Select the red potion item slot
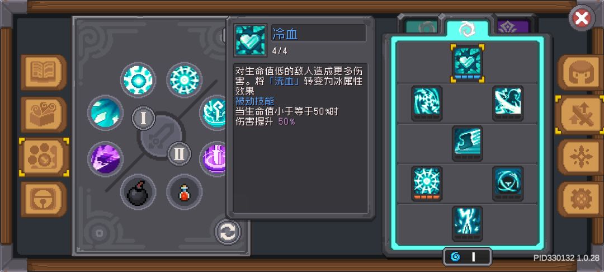 185,192
